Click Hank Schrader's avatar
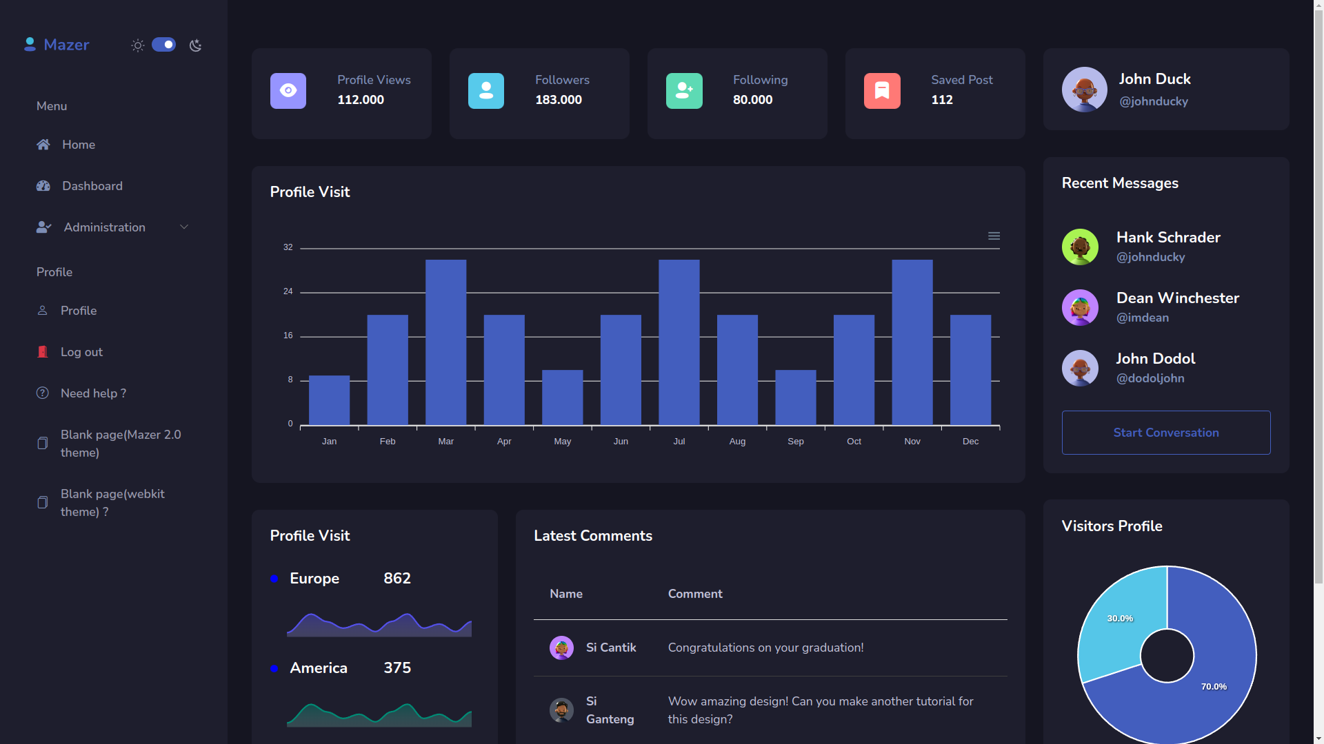This screenshot has height=744, width=1324. tap(1080, 247)
